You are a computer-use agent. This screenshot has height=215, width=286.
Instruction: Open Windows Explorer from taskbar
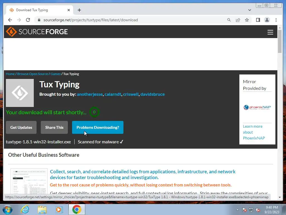[x=42, y=210]
